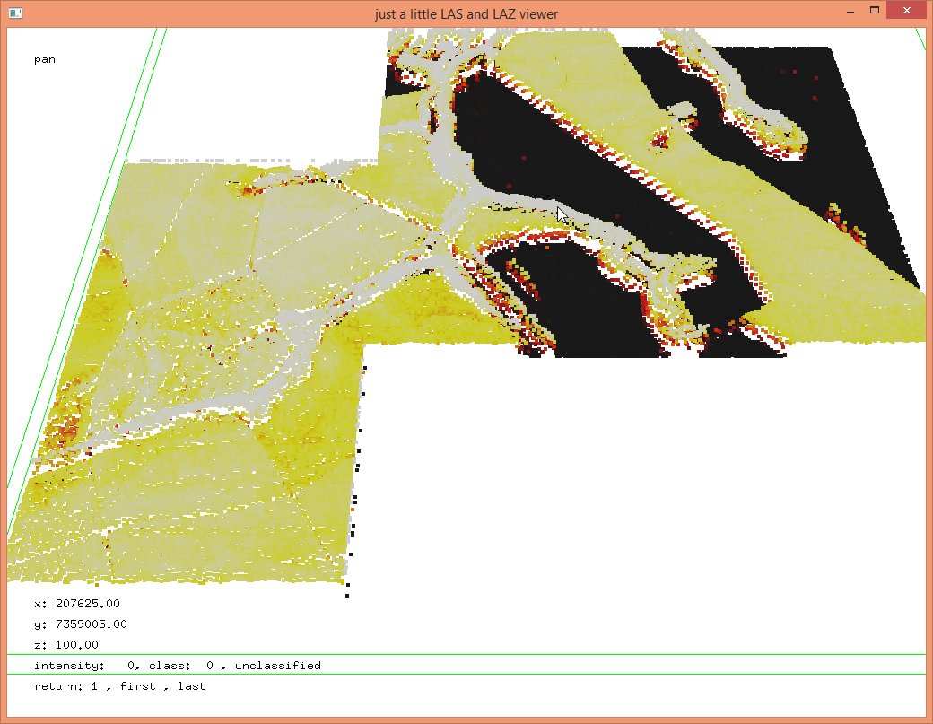Click the x: 207625.00 coordinate readout
This screenshot has width=933, height=724.
pyautogui.click(x=76, y=603)
